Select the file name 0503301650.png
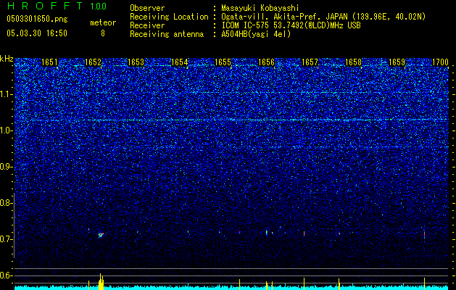Image resolution: width=456 pixels, height=290 pixels. (x=37, y=19)
